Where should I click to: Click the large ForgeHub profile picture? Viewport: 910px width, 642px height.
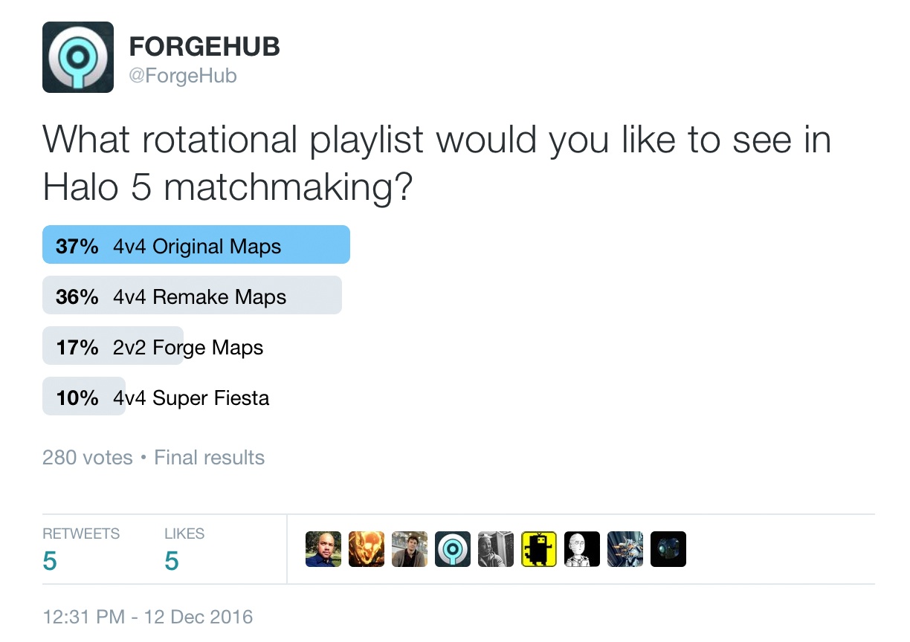78,57
